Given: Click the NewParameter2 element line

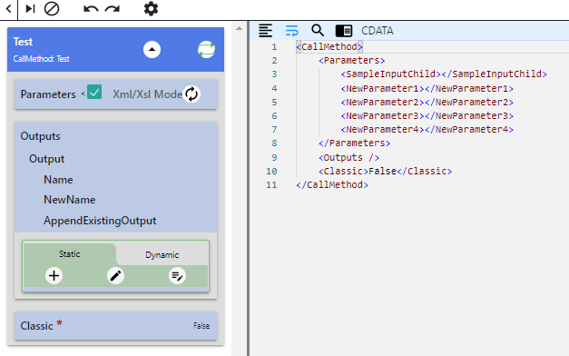Looking at the screenshot, I should [x=427, y=103].
